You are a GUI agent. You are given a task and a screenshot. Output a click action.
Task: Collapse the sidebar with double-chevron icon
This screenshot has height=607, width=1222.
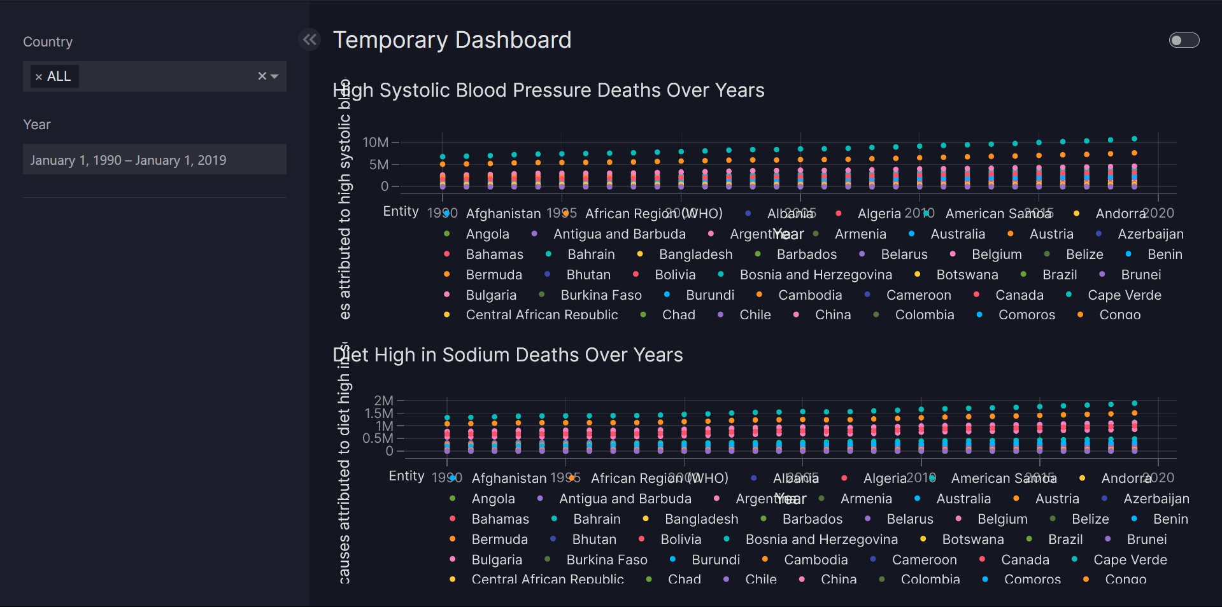(x=309, y=40)
